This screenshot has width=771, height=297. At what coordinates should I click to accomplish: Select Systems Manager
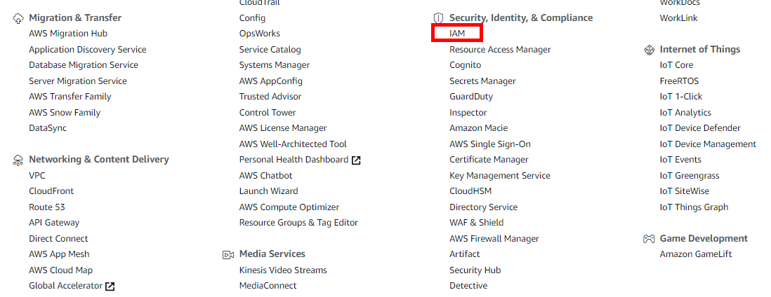tap(274, 65)
